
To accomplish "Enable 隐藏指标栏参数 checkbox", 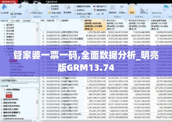I will pyautogui.click(x=75, y=6).
